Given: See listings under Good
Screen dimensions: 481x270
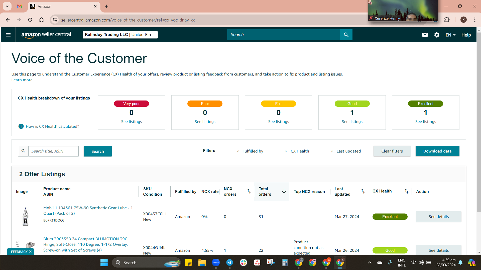Looking at the screenshot, I should point(352,121).
